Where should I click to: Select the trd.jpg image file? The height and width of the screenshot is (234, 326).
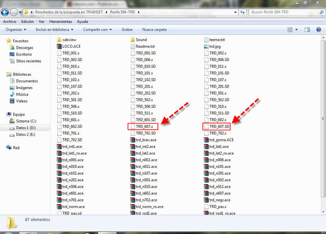pyautogui.click(x=214, y=46)
